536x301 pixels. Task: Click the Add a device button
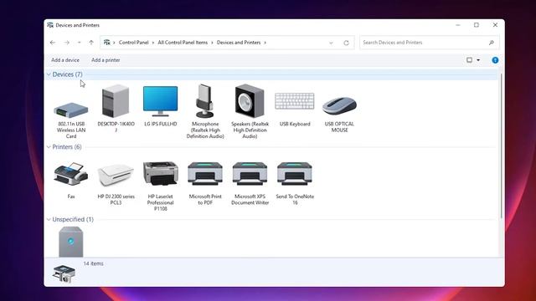(65, 60)
